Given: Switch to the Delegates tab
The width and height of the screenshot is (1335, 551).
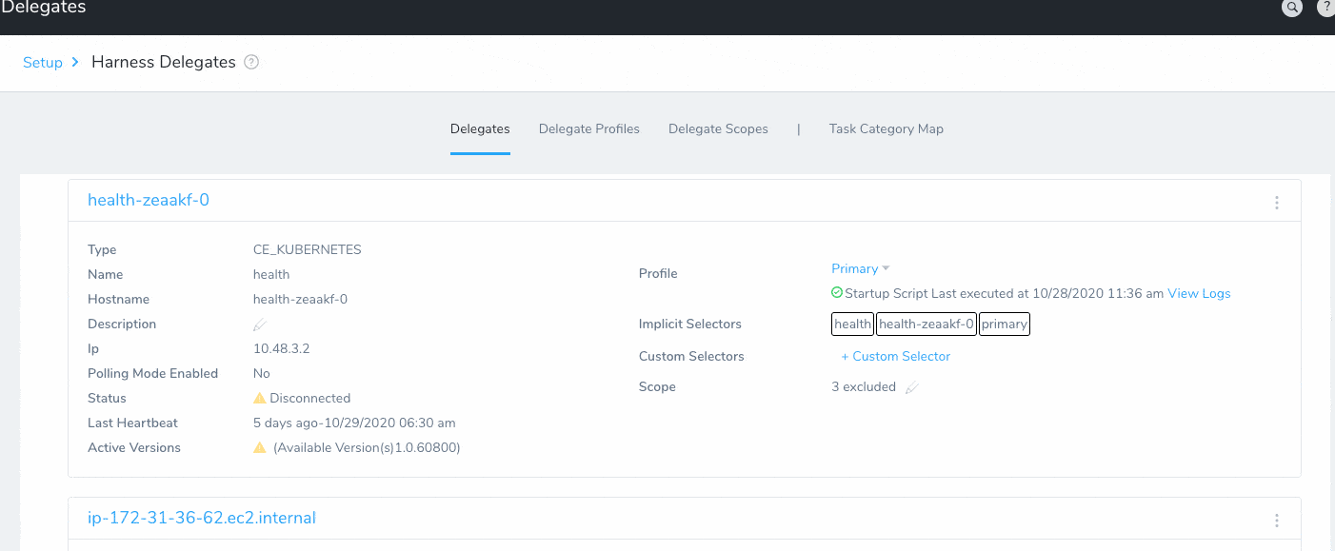Looking at the screenshot, I should pyautogui.click(x=480, y=128).
